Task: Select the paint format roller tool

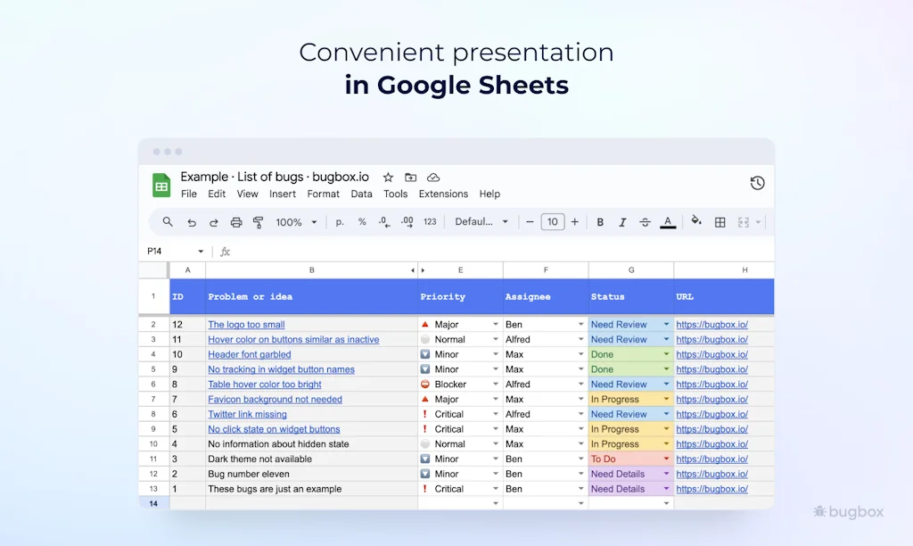Action: (259, 222)
